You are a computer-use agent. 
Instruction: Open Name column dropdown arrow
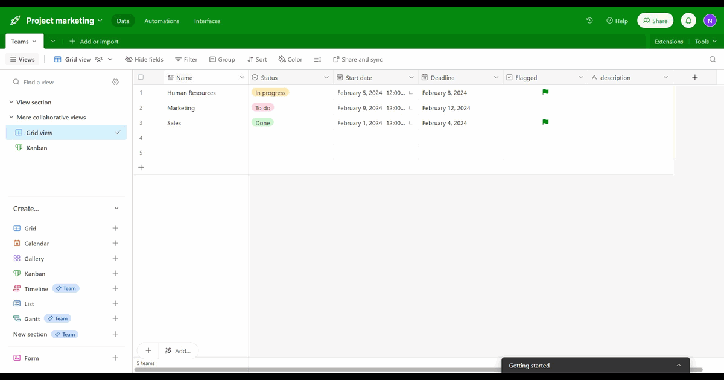(x=242, y=77)
